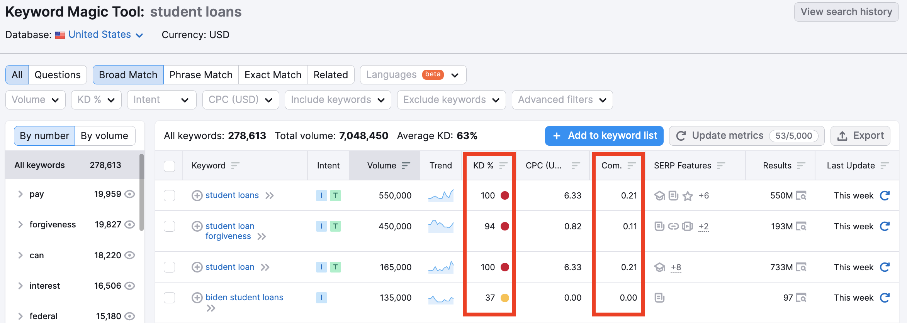Check the student loans row checkbox
This screenshot has height=323, width=907.
pyautogui.click(x=169, y=195)
